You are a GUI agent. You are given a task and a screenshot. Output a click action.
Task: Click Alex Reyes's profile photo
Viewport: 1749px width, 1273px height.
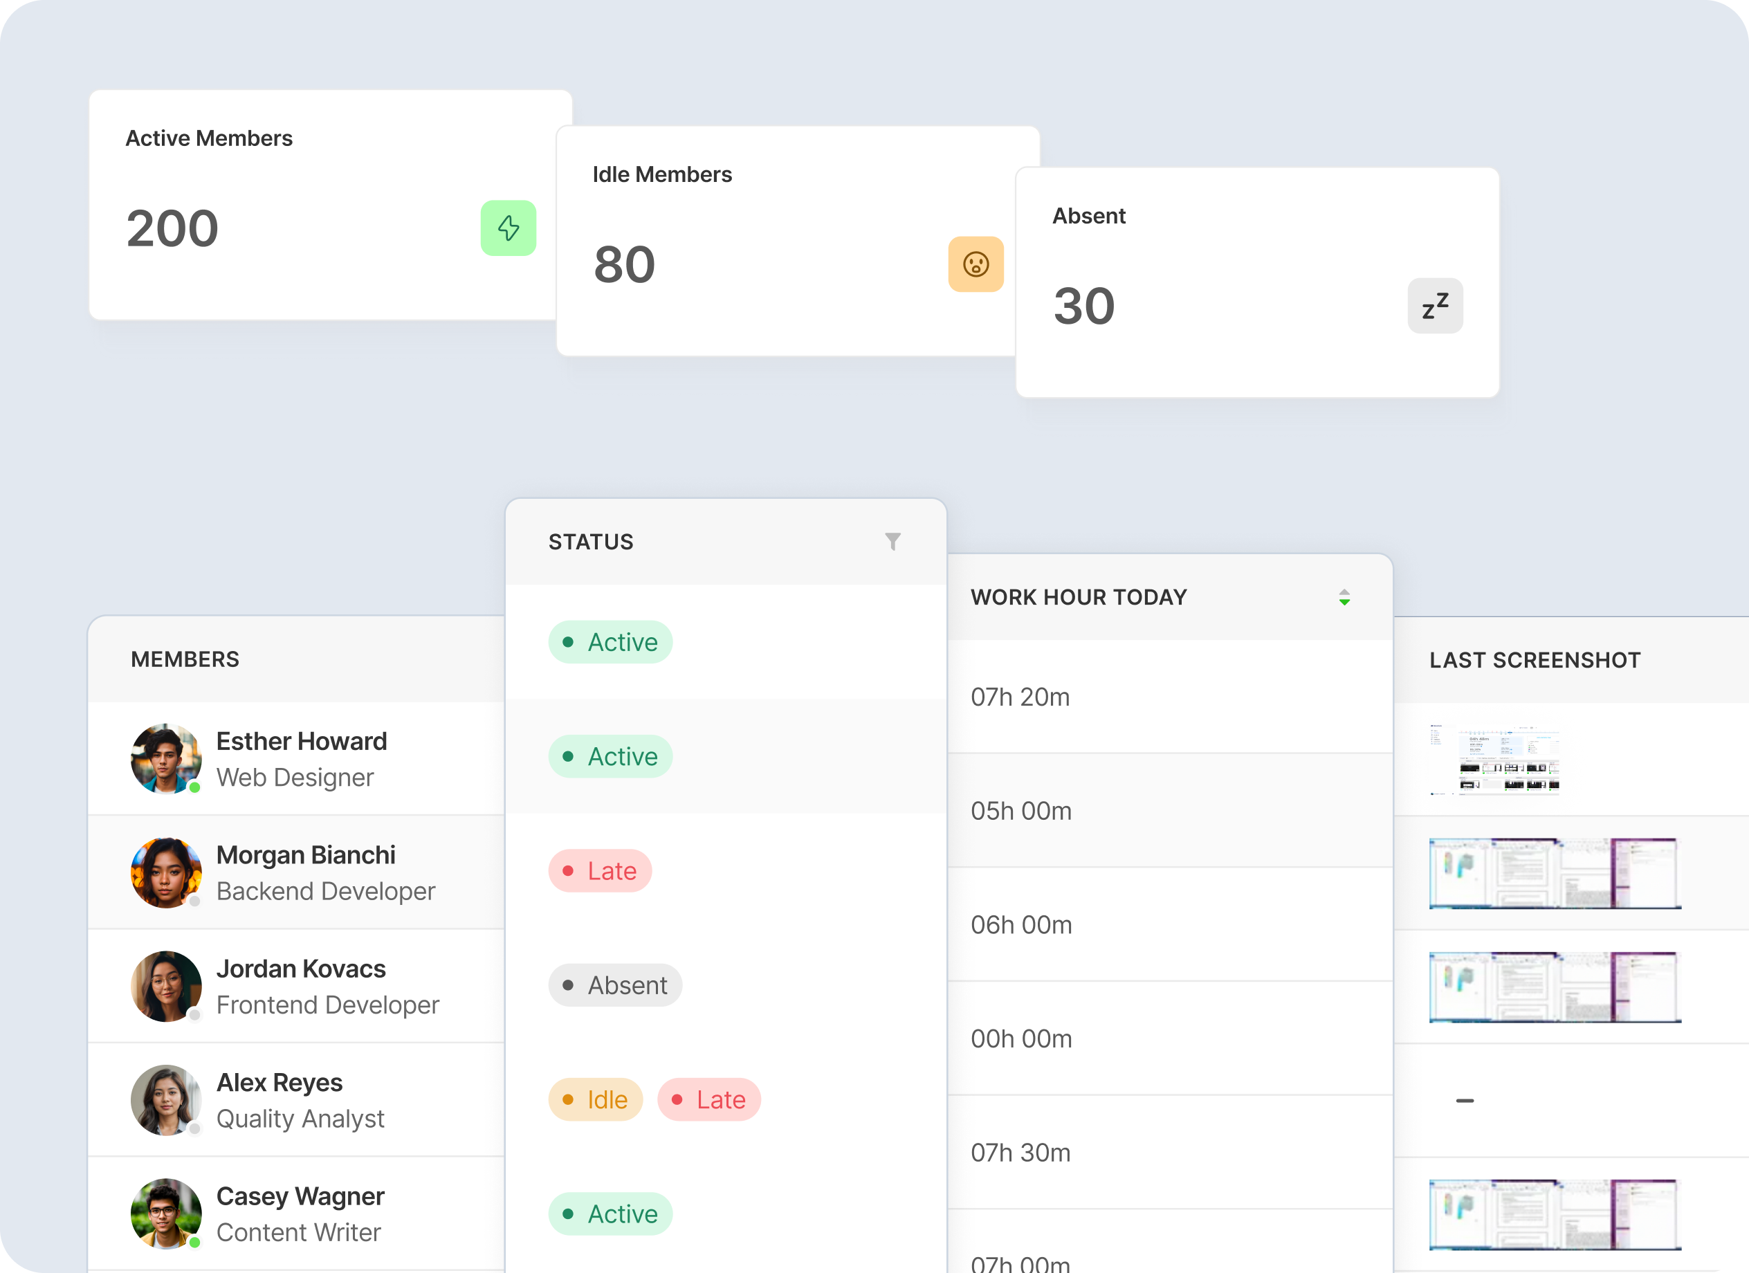click(166, 1100)
